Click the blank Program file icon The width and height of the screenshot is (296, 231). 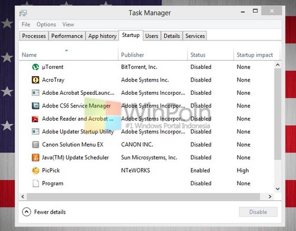point(36,184)
